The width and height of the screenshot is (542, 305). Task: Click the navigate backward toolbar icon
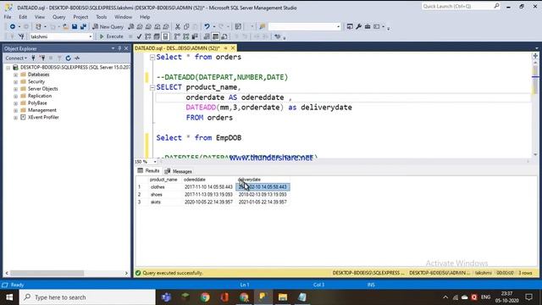(13, 26)
